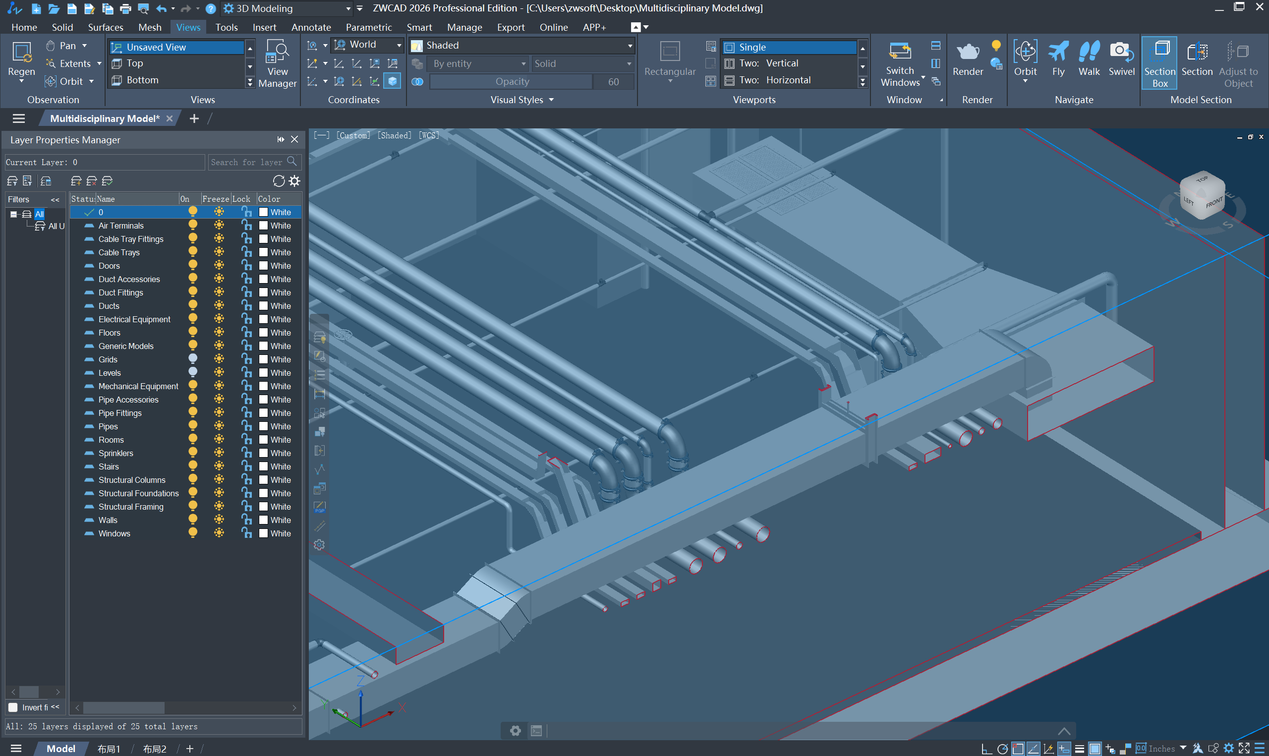This screenshot has width=1269, height=756.
Task: Switch to the Home ribbon tab
Action: tap(24, 27)
